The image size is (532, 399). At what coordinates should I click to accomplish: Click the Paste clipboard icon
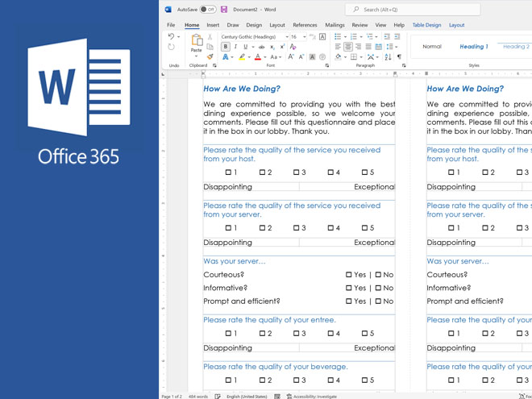point(196,41)
